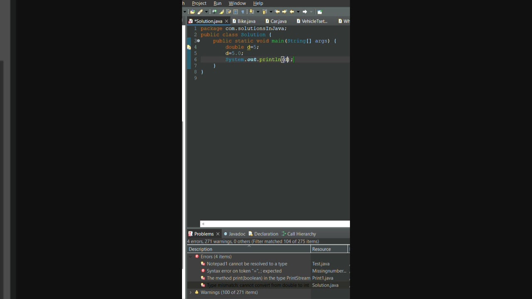Switch to the VehicleTset editor tab
Viewport: 532px width, 299px height.
(315, 21)
